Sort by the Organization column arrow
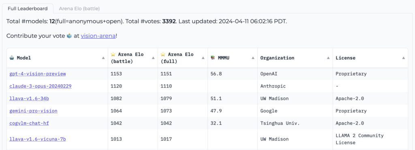Screen dimensions: 415x150 (328, 58)
